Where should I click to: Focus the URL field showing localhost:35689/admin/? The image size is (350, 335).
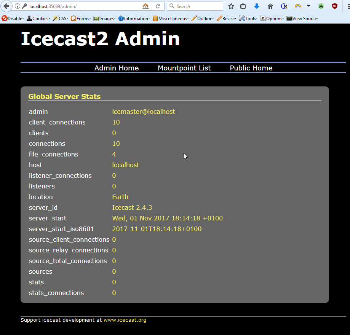[85, 6]
